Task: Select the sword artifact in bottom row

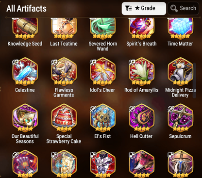Action: [180, 164]
